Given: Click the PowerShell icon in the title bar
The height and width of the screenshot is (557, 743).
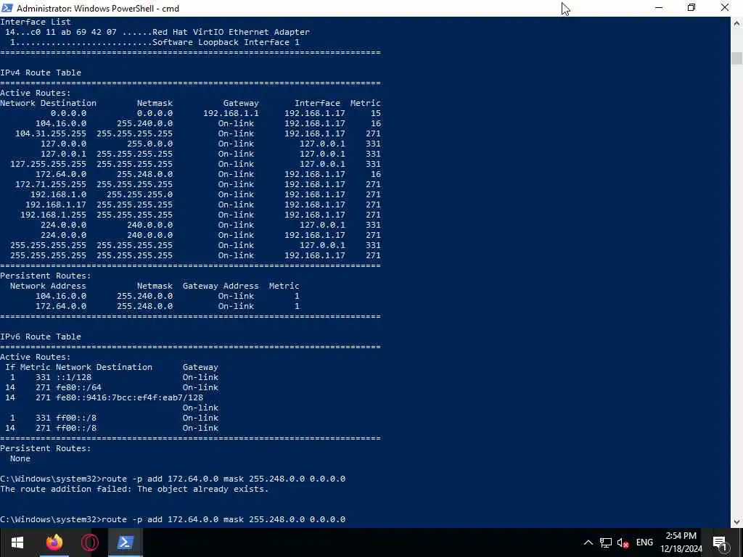Looking at the screenshot, I should coord(7,8).
